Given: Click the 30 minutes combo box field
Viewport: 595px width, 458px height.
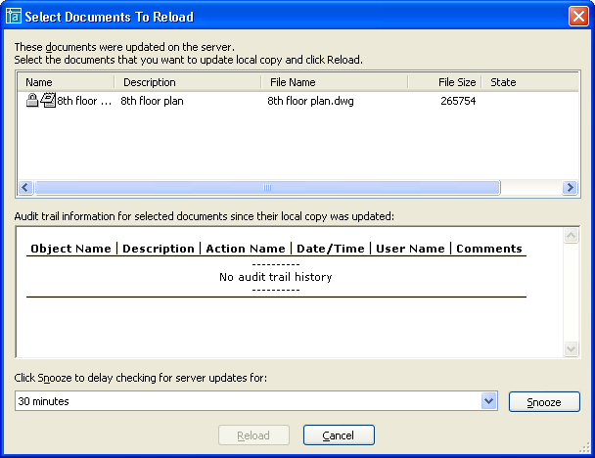Looking at the screenshot, I should (x=256, y=401).
